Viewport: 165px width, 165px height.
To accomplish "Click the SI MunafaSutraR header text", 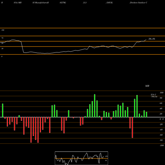I will click(41, 3).
